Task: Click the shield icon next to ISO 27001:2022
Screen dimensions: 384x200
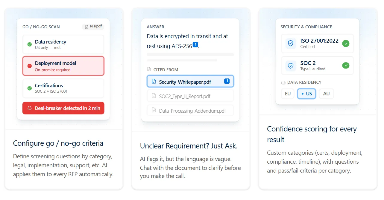Action: (x=291, y=44)
